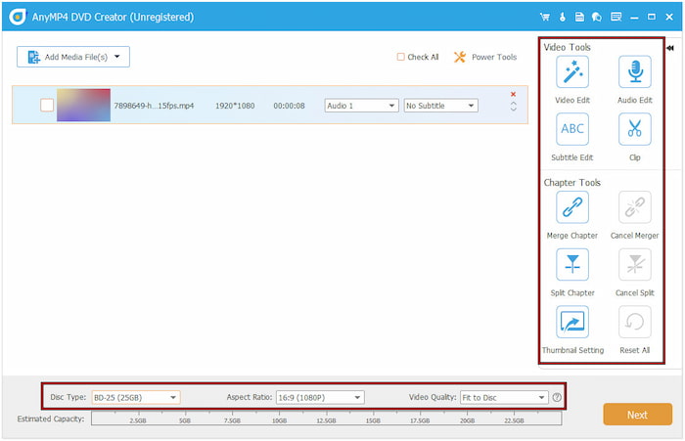Select the Clip scissors tool

pyautogui.click(x=634, y=129)
